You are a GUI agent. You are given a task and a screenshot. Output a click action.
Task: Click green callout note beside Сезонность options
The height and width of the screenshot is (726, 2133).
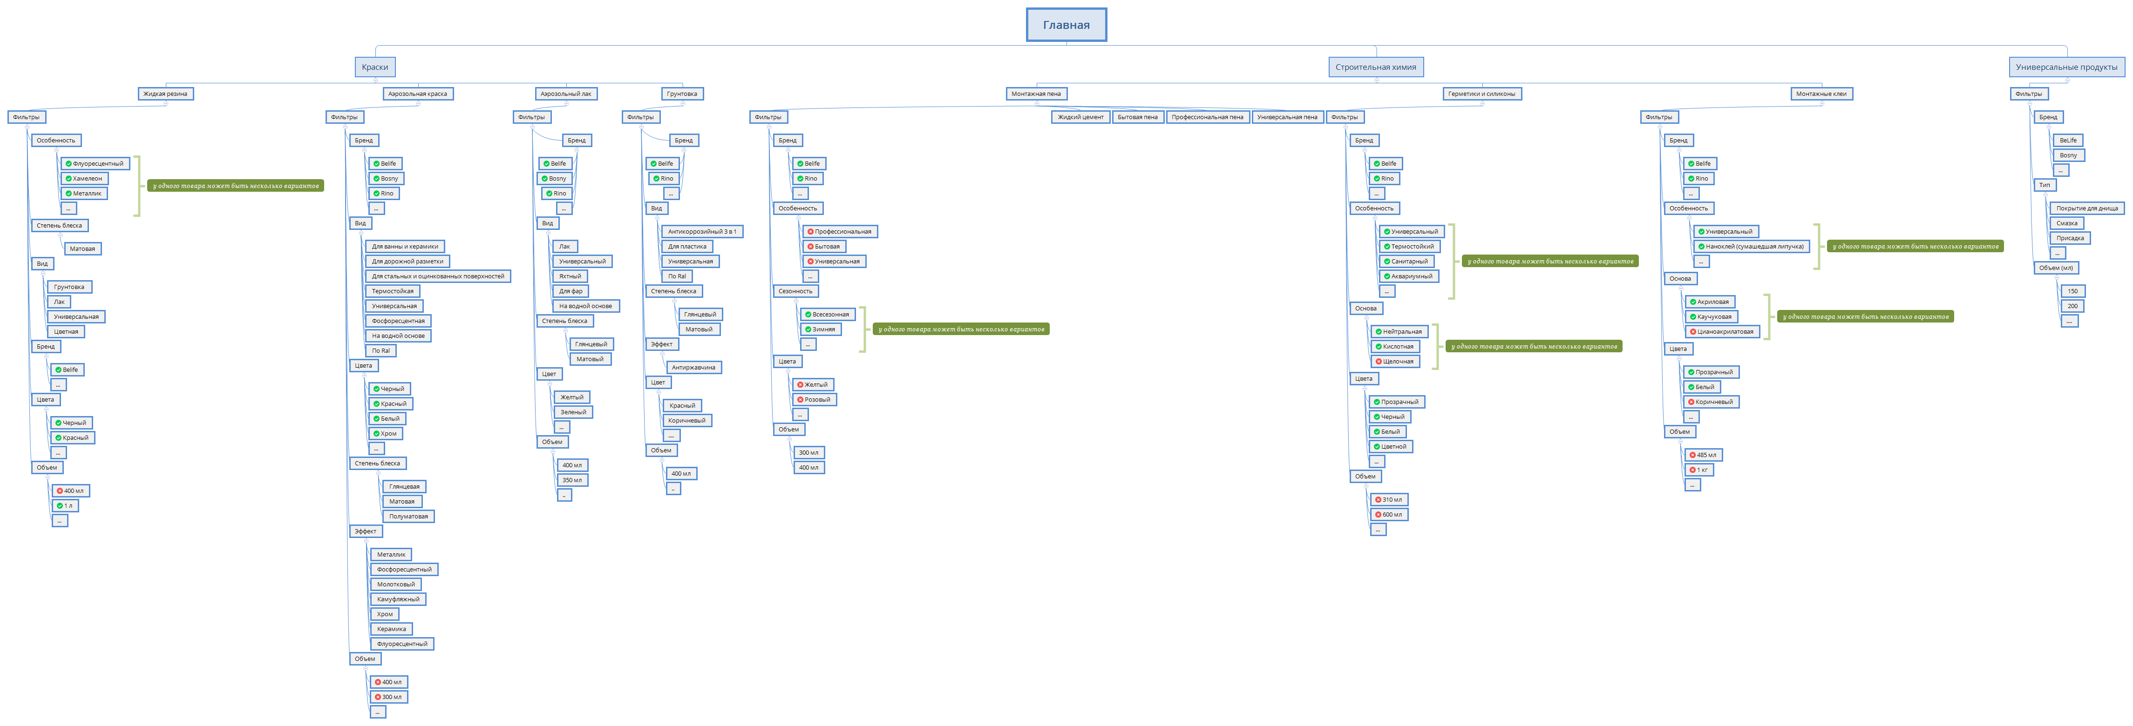click(x=961, y=329)
